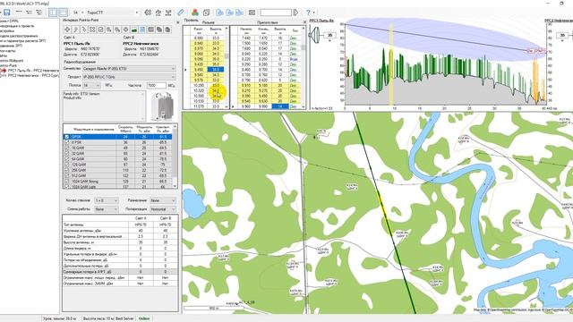Open Информация о проекте in the project tree
This screenshot has height=322, width=573.
tap(17, 26)
